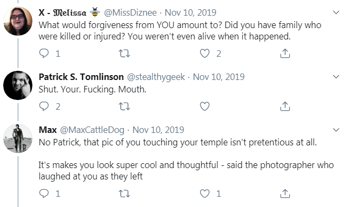Share Max's tweet via share icon
This screenshot has width=348, height=207.
pyautogui.click(x=285, y=193)
